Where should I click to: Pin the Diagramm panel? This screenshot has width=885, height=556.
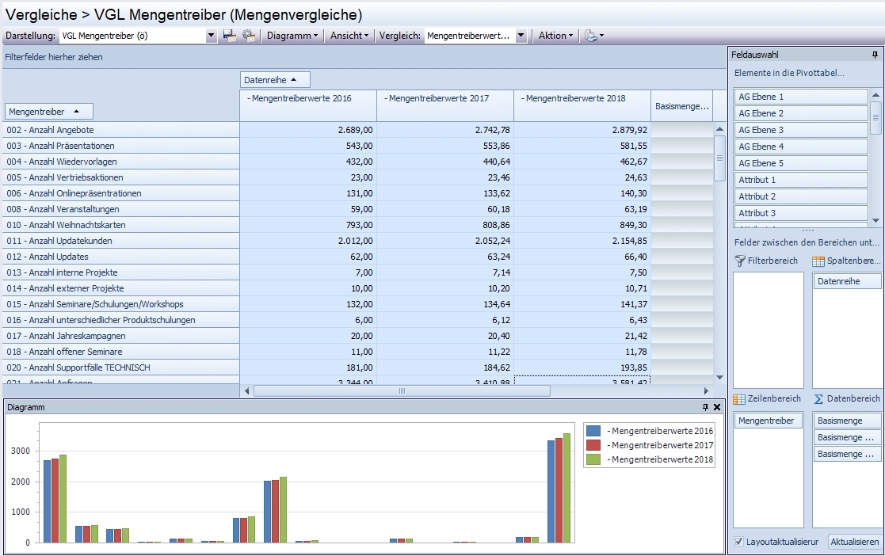point(705,407)
